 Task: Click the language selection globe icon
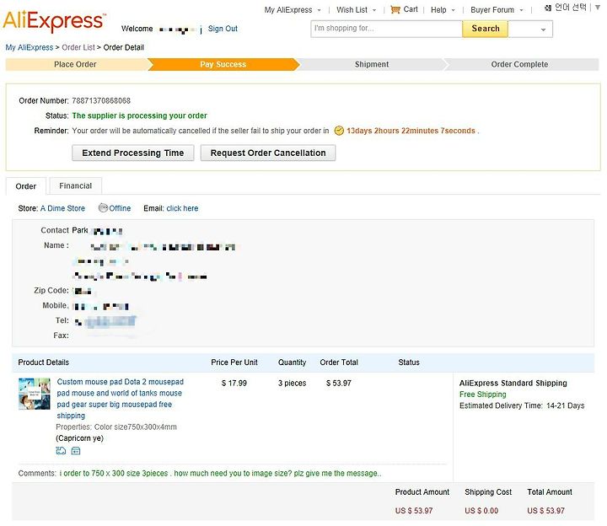(x=548, y=8)
